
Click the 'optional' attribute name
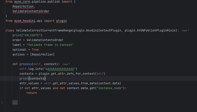point(19,50)
